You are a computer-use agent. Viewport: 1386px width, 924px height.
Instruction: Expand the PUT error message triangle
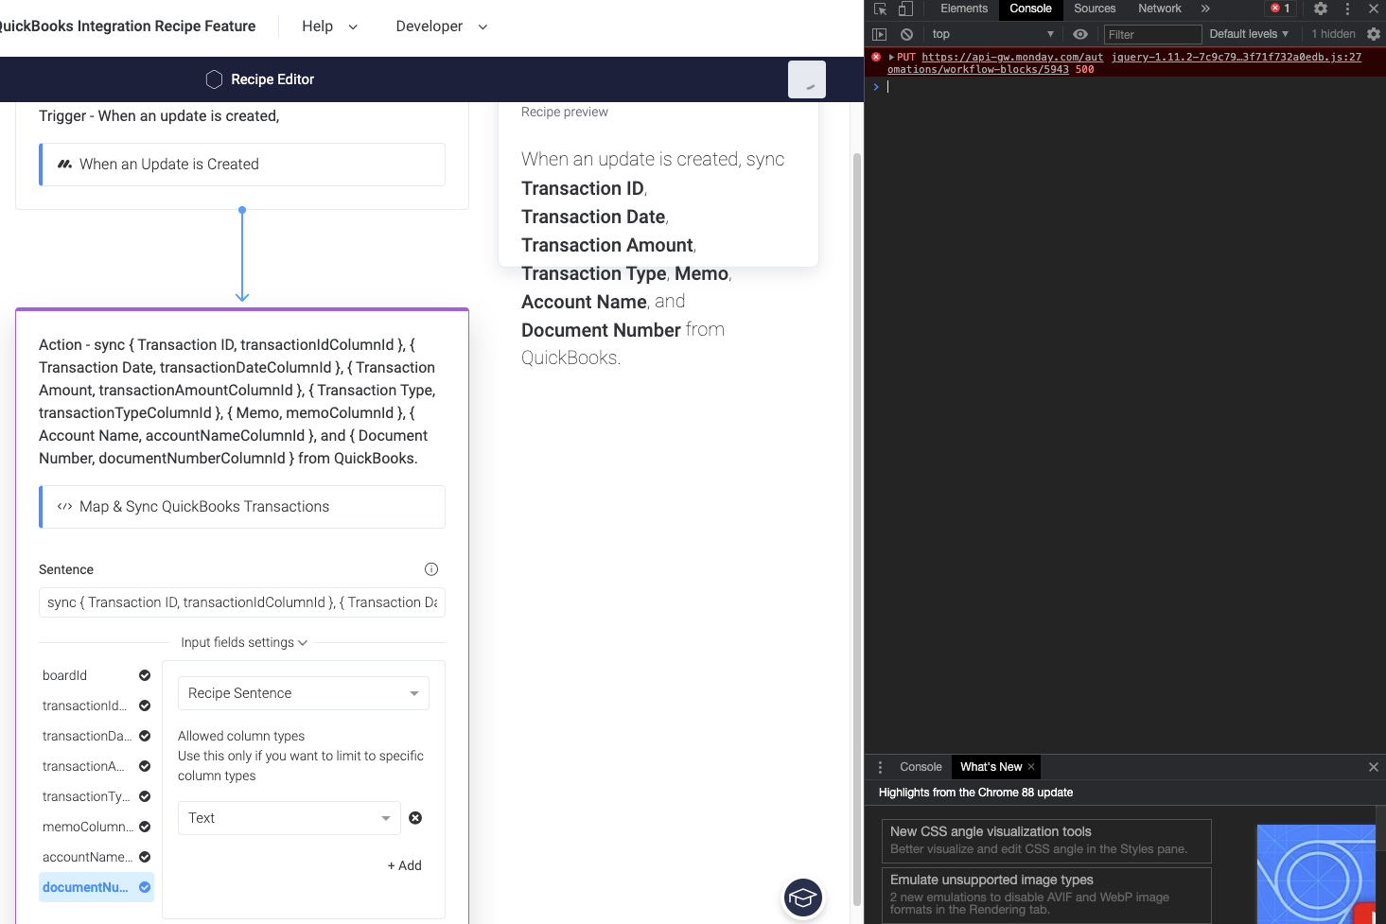(x=891, y=58)
